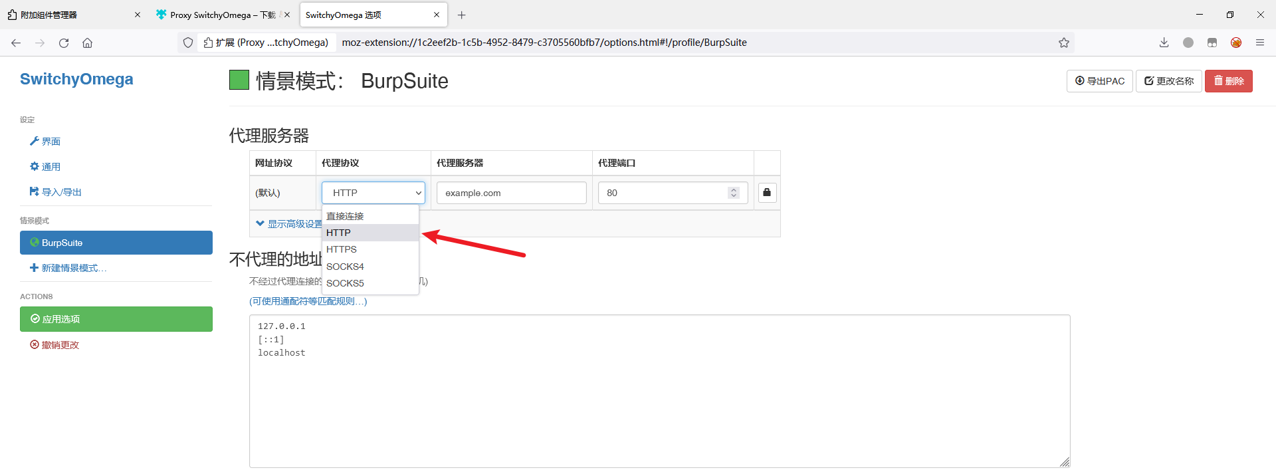Open the 可使用通配符等匹配规则 link
1276x470 pixels.
coord(308,301)
